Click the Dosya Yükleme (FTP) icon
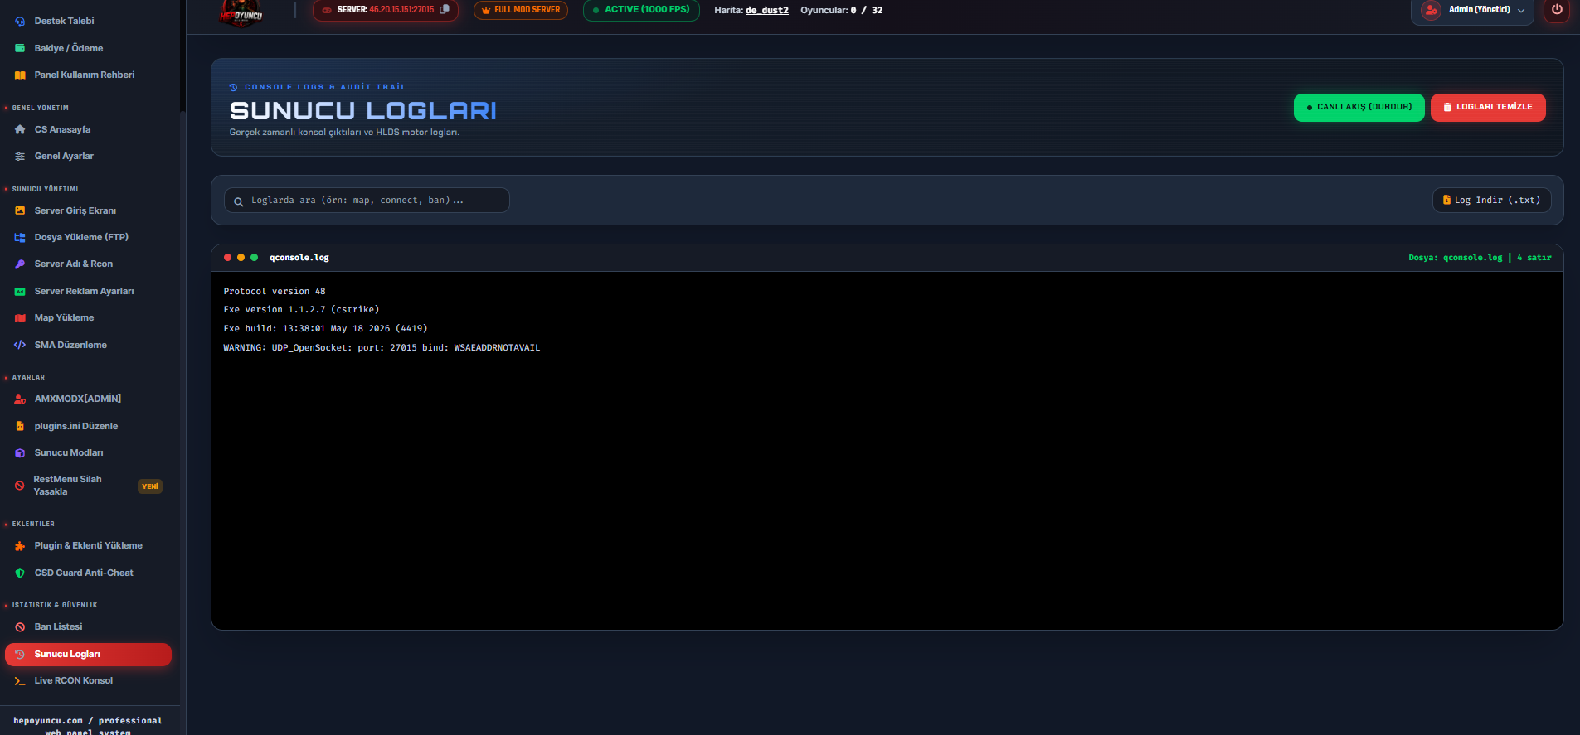The image size is (1580, 735). click(20, 238)
